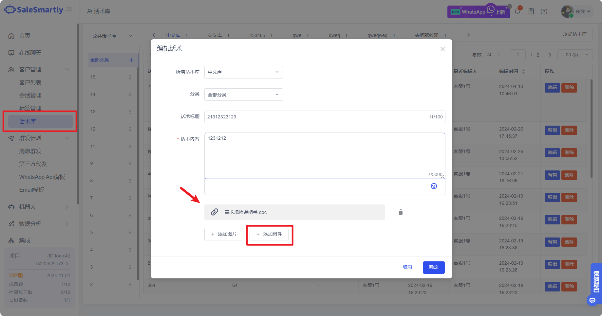The height and width of the screenshot is (316, 602).
Task: Close the 编辑话术 dialog
Action: pos(442,49)
